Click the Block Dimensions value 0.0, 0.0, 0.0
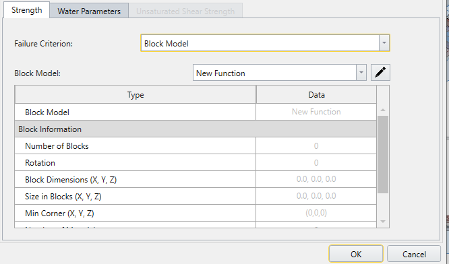Screen dimensions: 449x264 pos(316,179)
